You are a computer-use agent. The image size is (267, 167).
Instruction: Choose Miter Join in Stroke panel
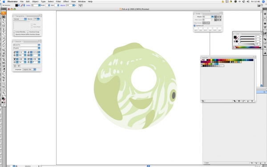215,20
